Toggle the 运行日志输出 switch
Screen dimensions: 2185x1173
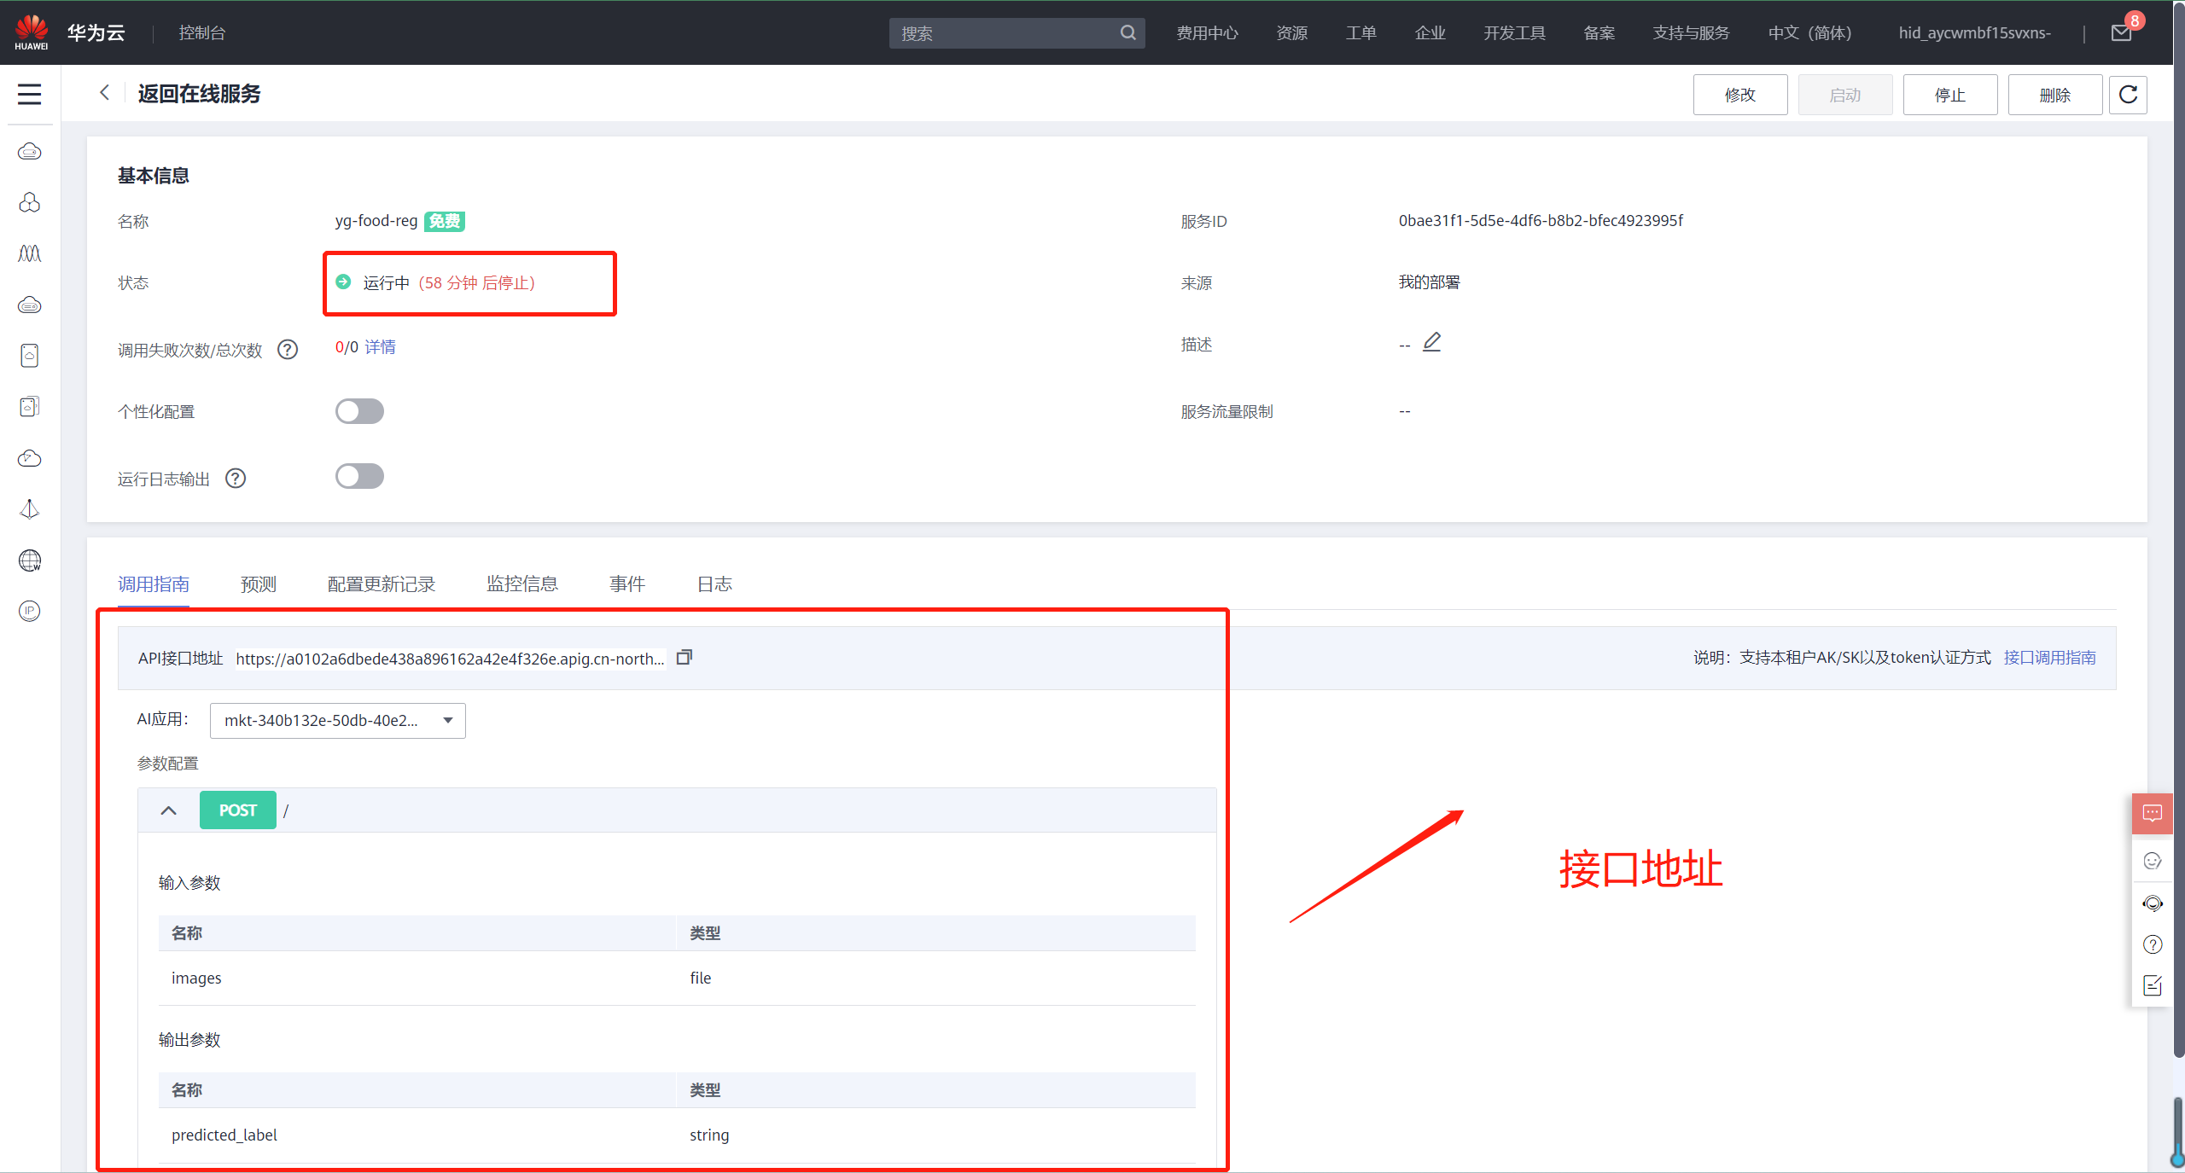[x=359, y=476]
